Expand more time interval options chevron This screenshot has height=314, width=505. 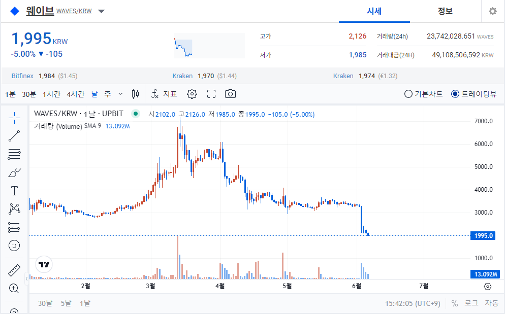pyautogui.click(x=120, y=94)
